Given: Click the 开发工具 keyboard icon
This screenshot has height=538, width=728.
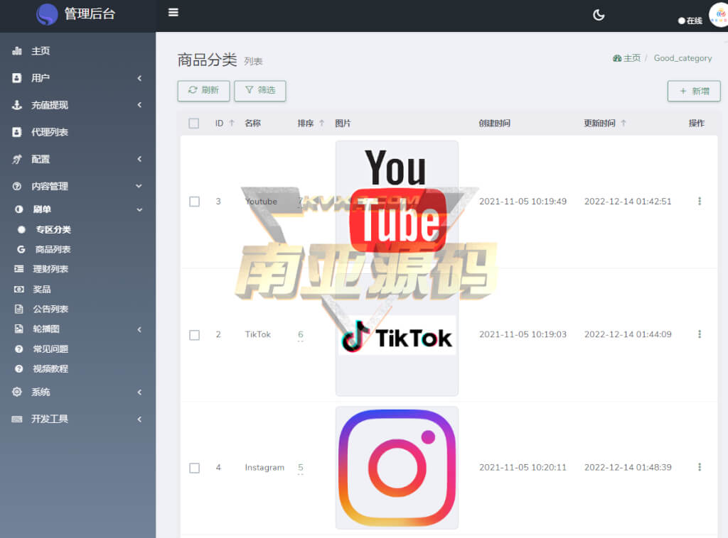Looking at the screenshot, I should [x=17, y=419].
